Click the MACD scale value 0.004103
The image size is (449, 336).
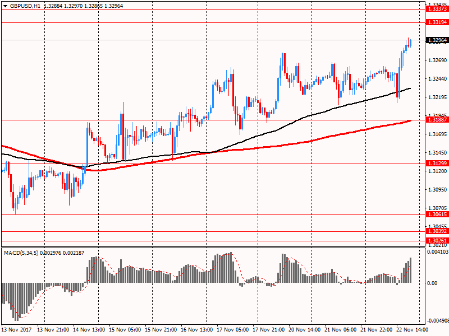[438, 252]
